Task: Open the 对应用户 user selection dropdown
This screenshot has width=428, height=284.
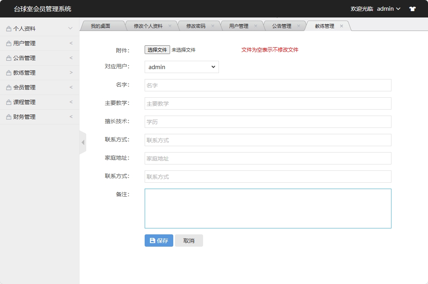Action: (181, 67)
